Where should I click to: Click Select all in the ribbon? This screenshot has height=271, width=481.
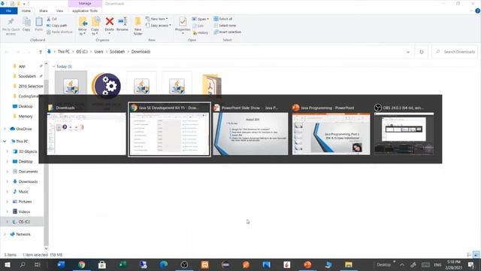point(223,19)
